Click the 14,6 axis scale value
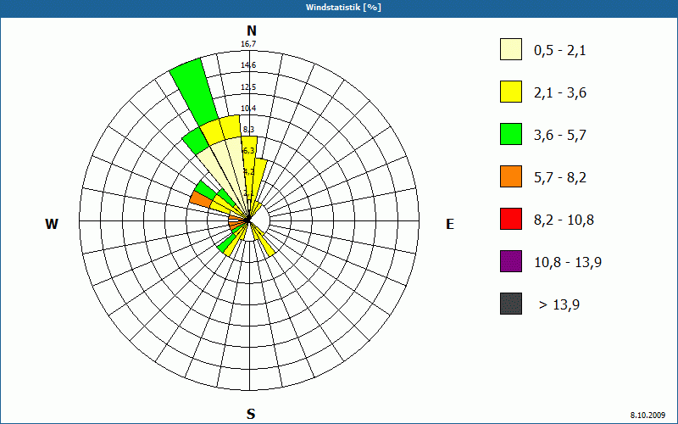Screen dimensions: 678x424 248,65
